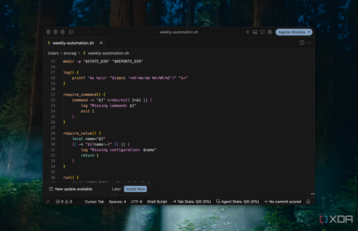This screenshot has height=231, width=358.
Task: Click Install Now for the update
Action: point(135,189)
